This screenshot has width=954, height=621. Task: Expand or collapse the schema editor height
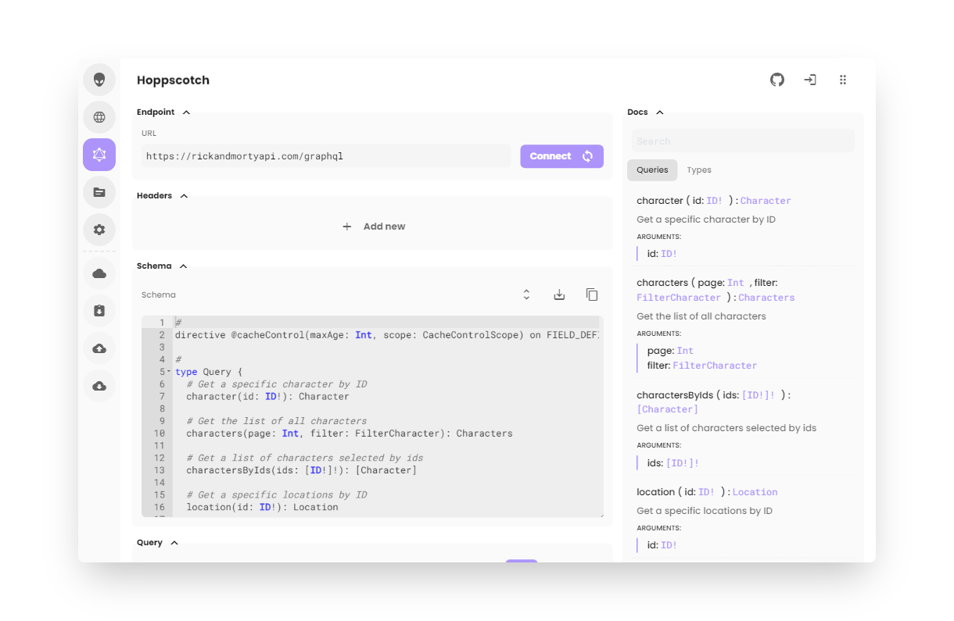tap(526, 294)
